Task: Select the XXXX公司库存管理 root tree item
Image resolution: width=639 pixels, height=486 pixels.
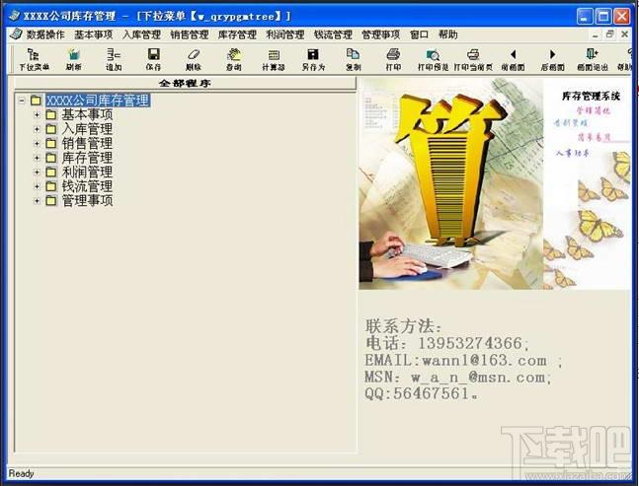Action: click(98, 101)
